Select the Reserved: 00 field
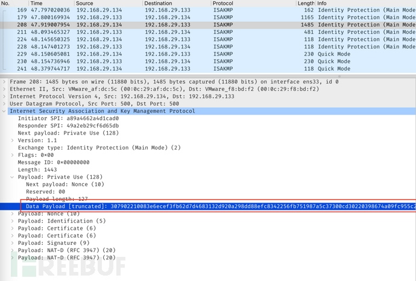The width and height of the screenshot is (416, 281). 45,192
